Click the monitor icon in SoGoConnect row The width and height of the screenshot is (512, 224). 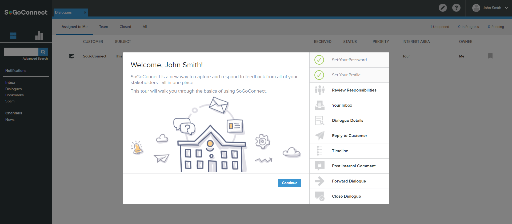pos(71,56)
